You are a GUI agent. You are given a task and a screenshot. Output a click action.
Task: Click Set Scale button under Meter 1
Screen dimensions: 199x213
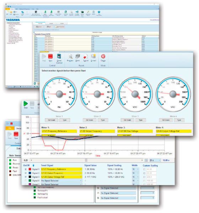pos(52,120)
